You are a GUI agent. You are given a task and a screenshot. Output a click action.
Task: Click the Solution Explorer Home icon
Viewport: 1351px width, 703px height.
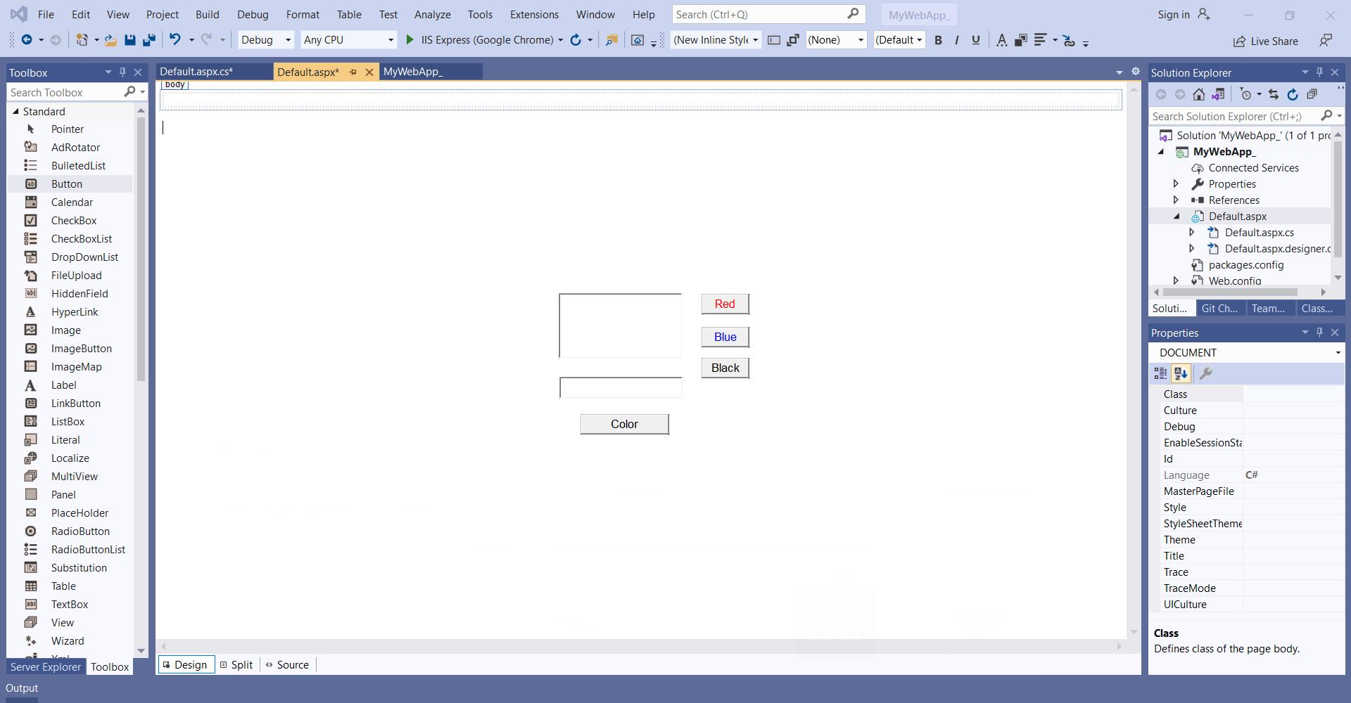[x=1199, y=94]
